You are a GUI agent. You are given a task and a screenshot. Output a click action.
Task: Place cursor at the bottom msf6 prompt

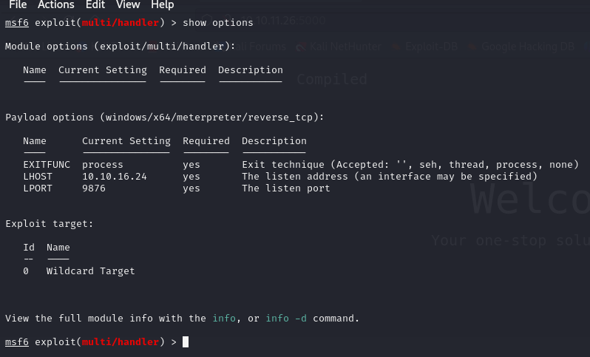pos(186,342)
